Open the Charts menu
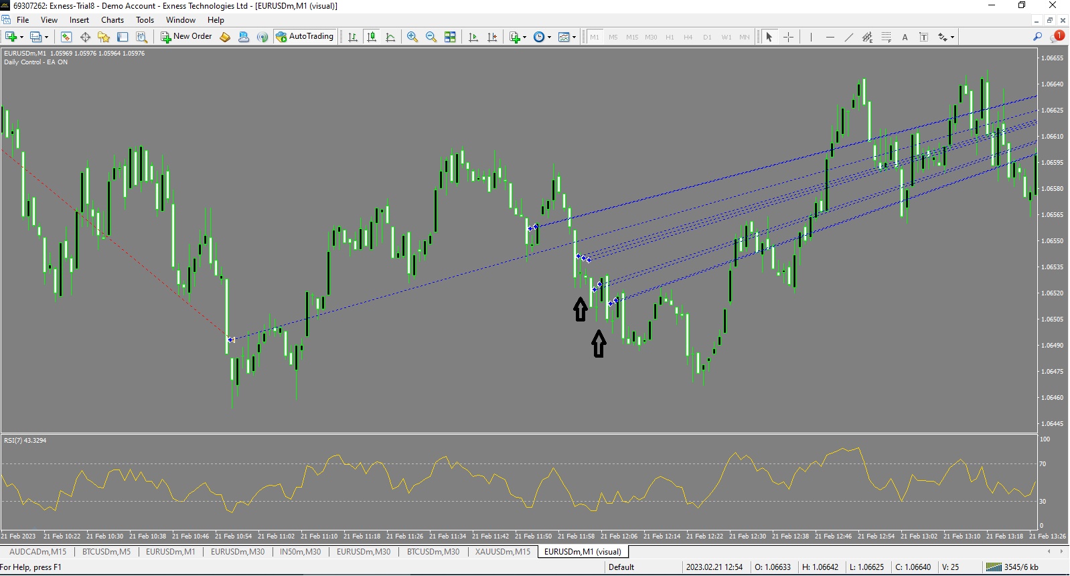Viewport: 1070px width, 576px height. (x=112, y=20)
